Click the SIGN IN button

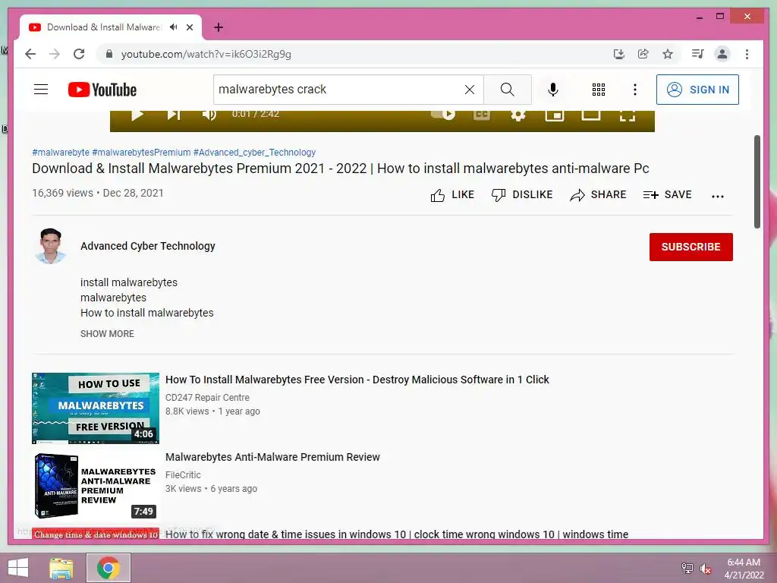pos(697,90)
